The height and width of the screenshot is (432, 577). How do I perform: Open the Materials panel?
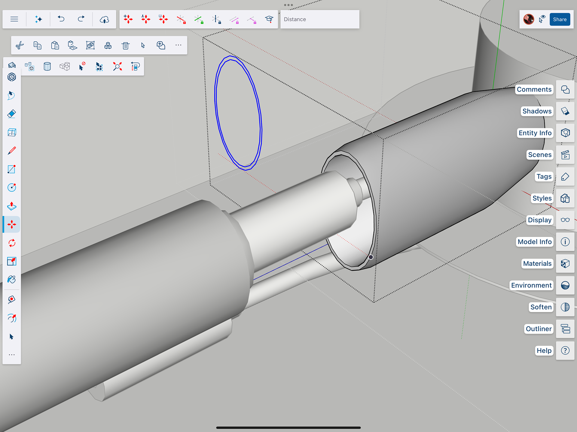point(565,263)
